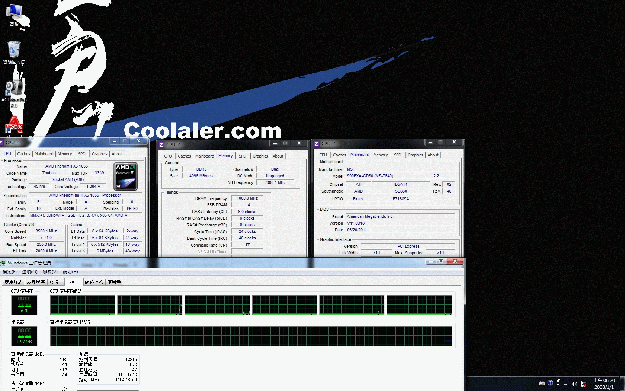Viewport: 625px width, 391px height.
Task: Click the Z icon in the Memory CPU-Z title bar
Action: point(161,145)
